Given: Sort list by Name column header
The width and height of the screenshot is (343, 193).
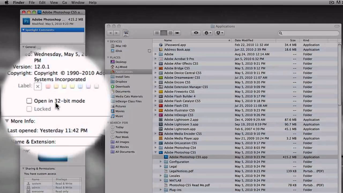Looking at the screenshot, I should click(192, 40).
